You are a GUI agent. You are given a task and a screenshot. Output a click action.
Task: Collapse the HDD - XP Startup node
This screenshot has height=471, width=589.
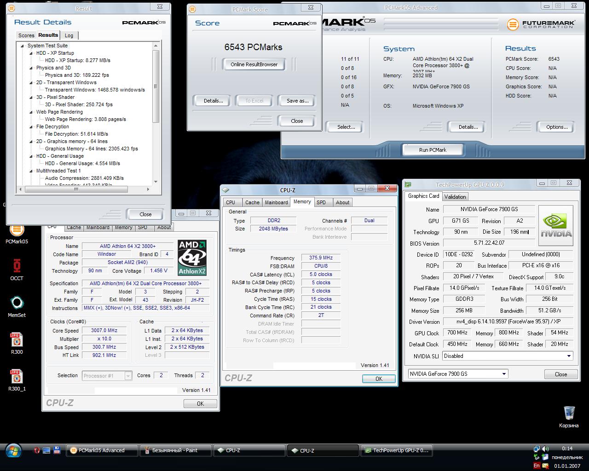(x=31, y=53)
